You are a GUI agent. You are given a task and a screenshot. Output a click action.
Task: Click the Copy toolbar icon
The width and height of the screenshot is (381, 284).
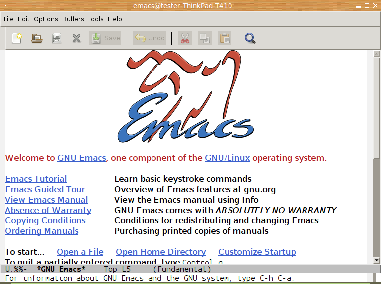[205, 38]
